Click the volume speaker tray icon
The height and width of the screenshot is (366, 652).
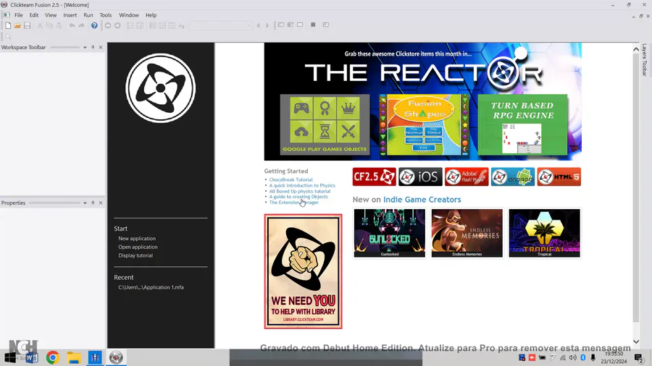(573, 358)
